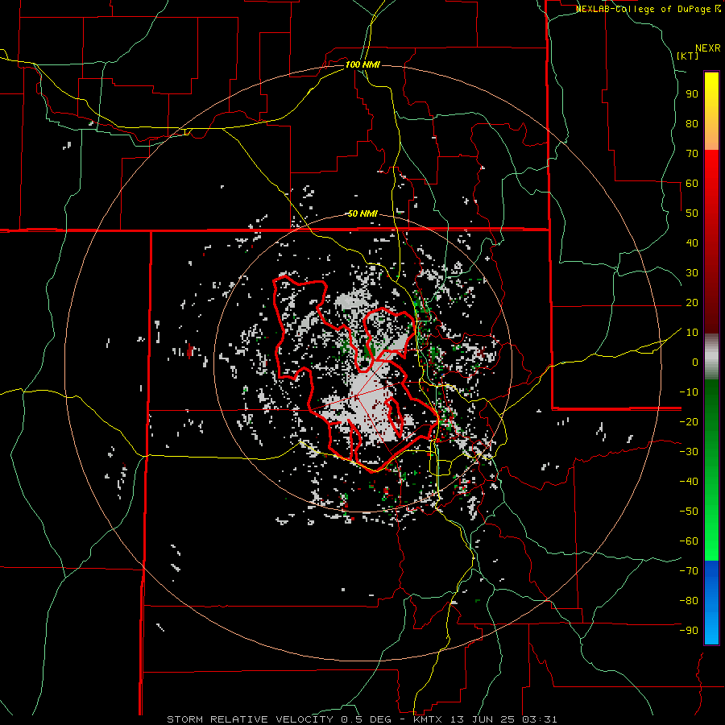Screen dimensions: 725x725
Task: Select the positive 90 value on the velocity scale
Action: (x=692, y=94)
